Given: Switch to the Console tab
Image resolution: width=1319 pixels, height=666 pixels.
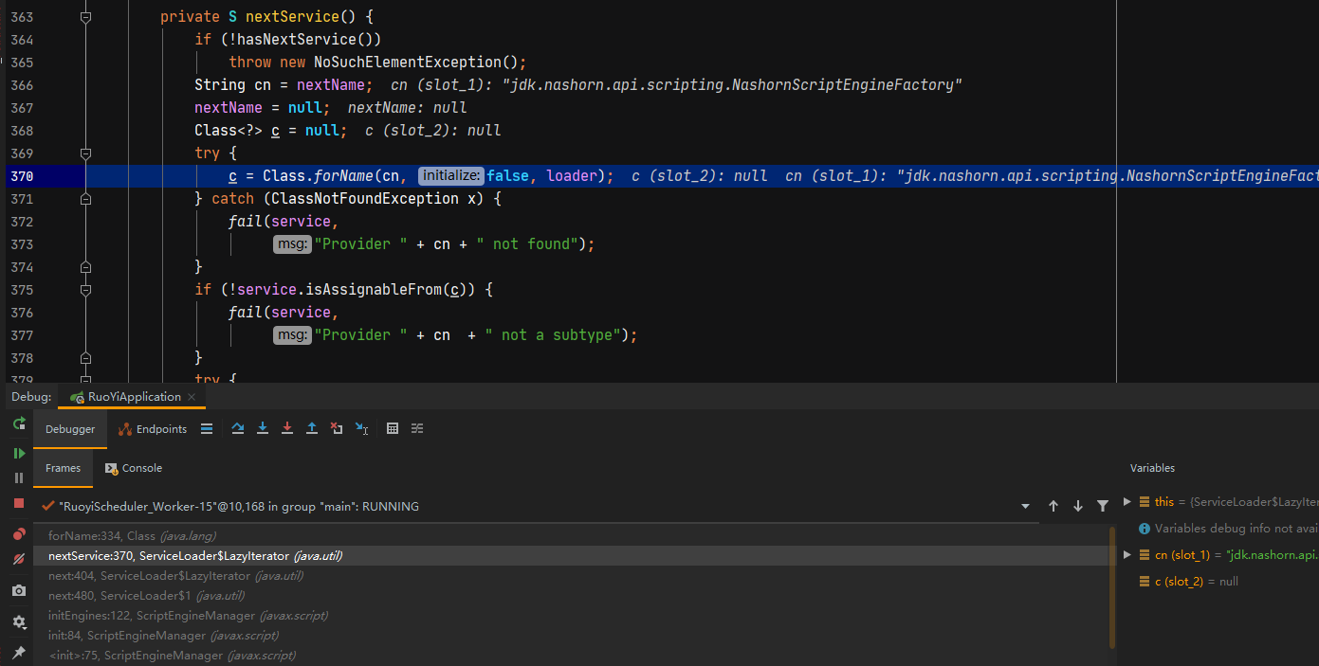Looking at the screenshot, I should point(133,468).
